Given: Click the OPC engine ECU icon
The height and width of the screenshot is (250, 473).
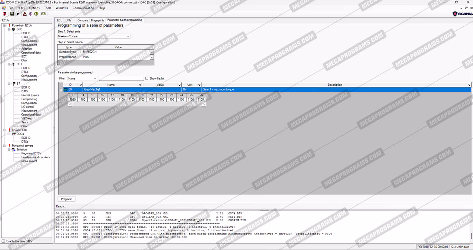Looking at the screenshot, I should tap(14, 29).
